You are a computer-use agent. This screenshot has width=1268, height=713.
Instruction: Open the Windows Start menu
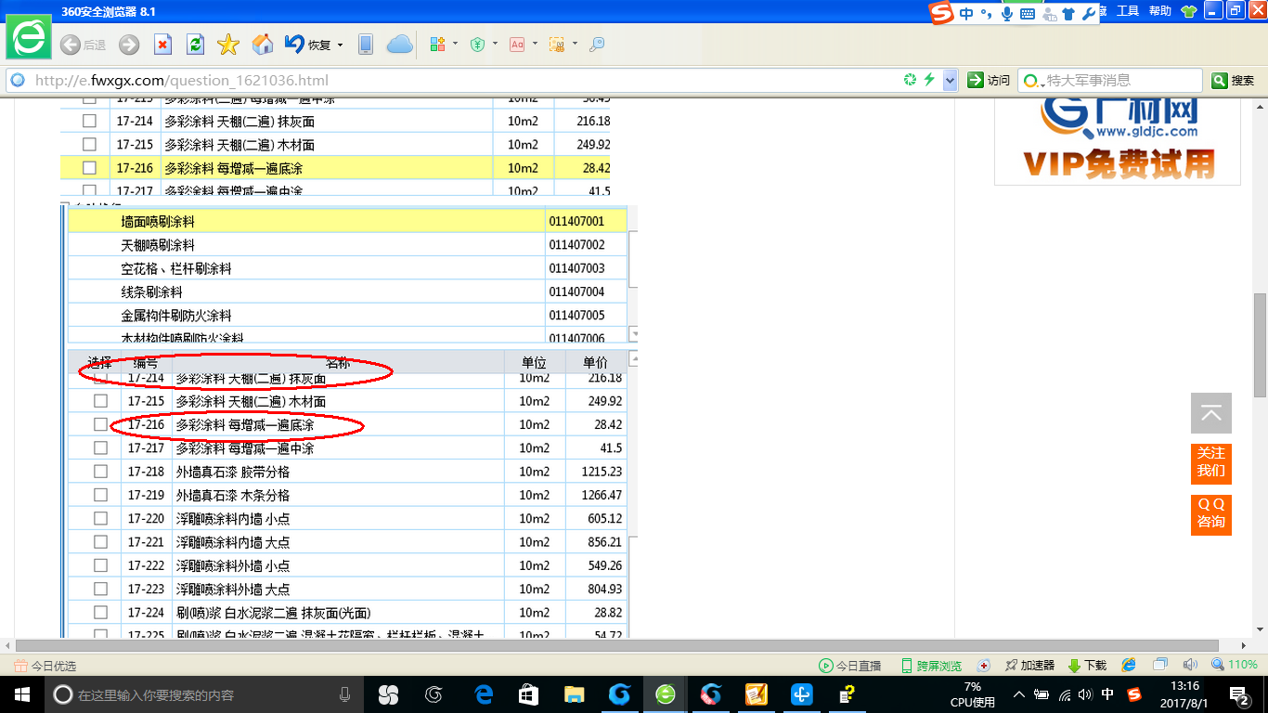point(21,694)
